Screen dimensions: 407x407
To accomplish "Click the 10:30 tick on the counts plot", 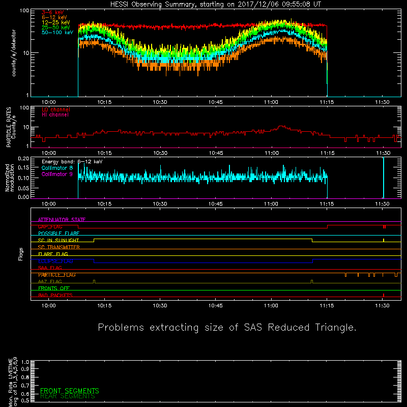I will (160, 102).
